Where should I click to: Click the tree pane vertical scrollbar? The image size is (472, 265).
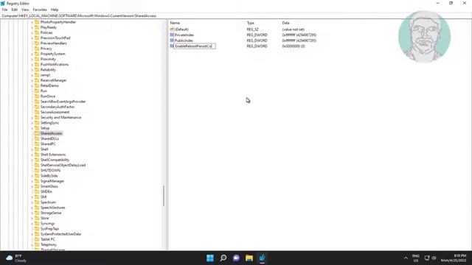(164, 196)
